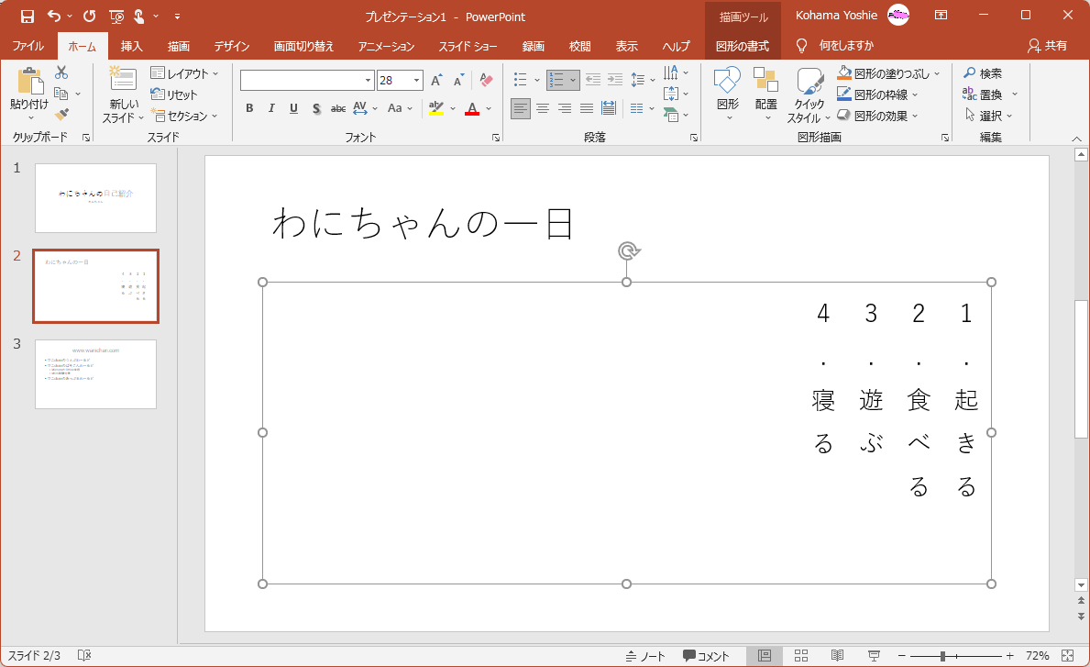The width and height of the screenshot is (1090, 667).
Task: Increase font size with the larger A icon
Action: [436, 81]
